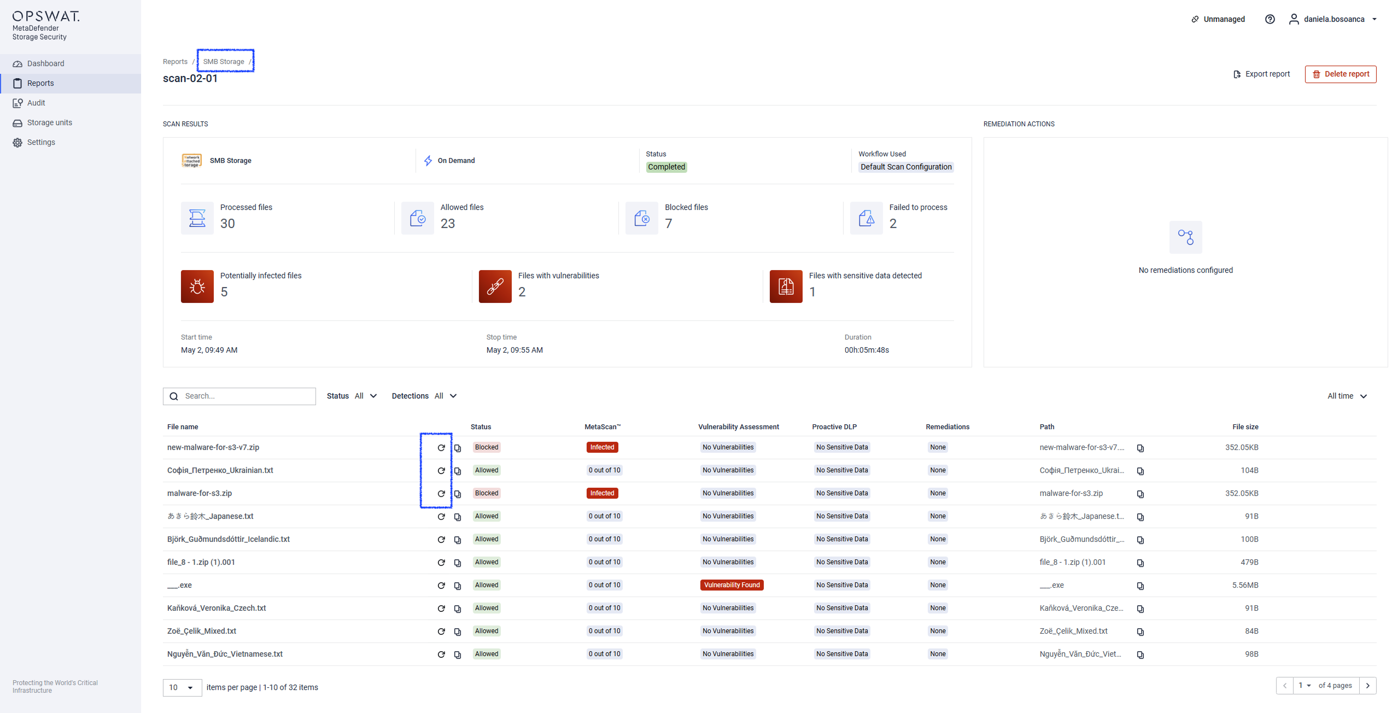Image resolution: width=1398 pixels, height=713 pixels.
Task: Go to Reports breadcrumb link
Action: 175,62
